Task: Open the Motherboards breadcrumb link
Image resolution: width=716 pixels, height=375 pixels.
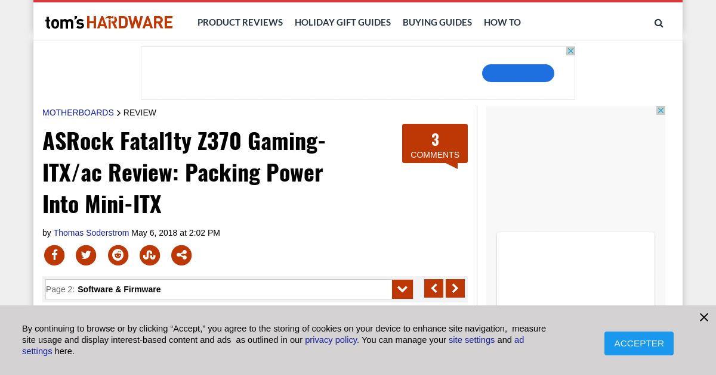Action: [78, 112]
